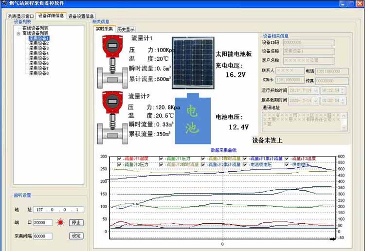Click the 采集间隔 field with 60000
365x251 pixels.
(43, 236)
